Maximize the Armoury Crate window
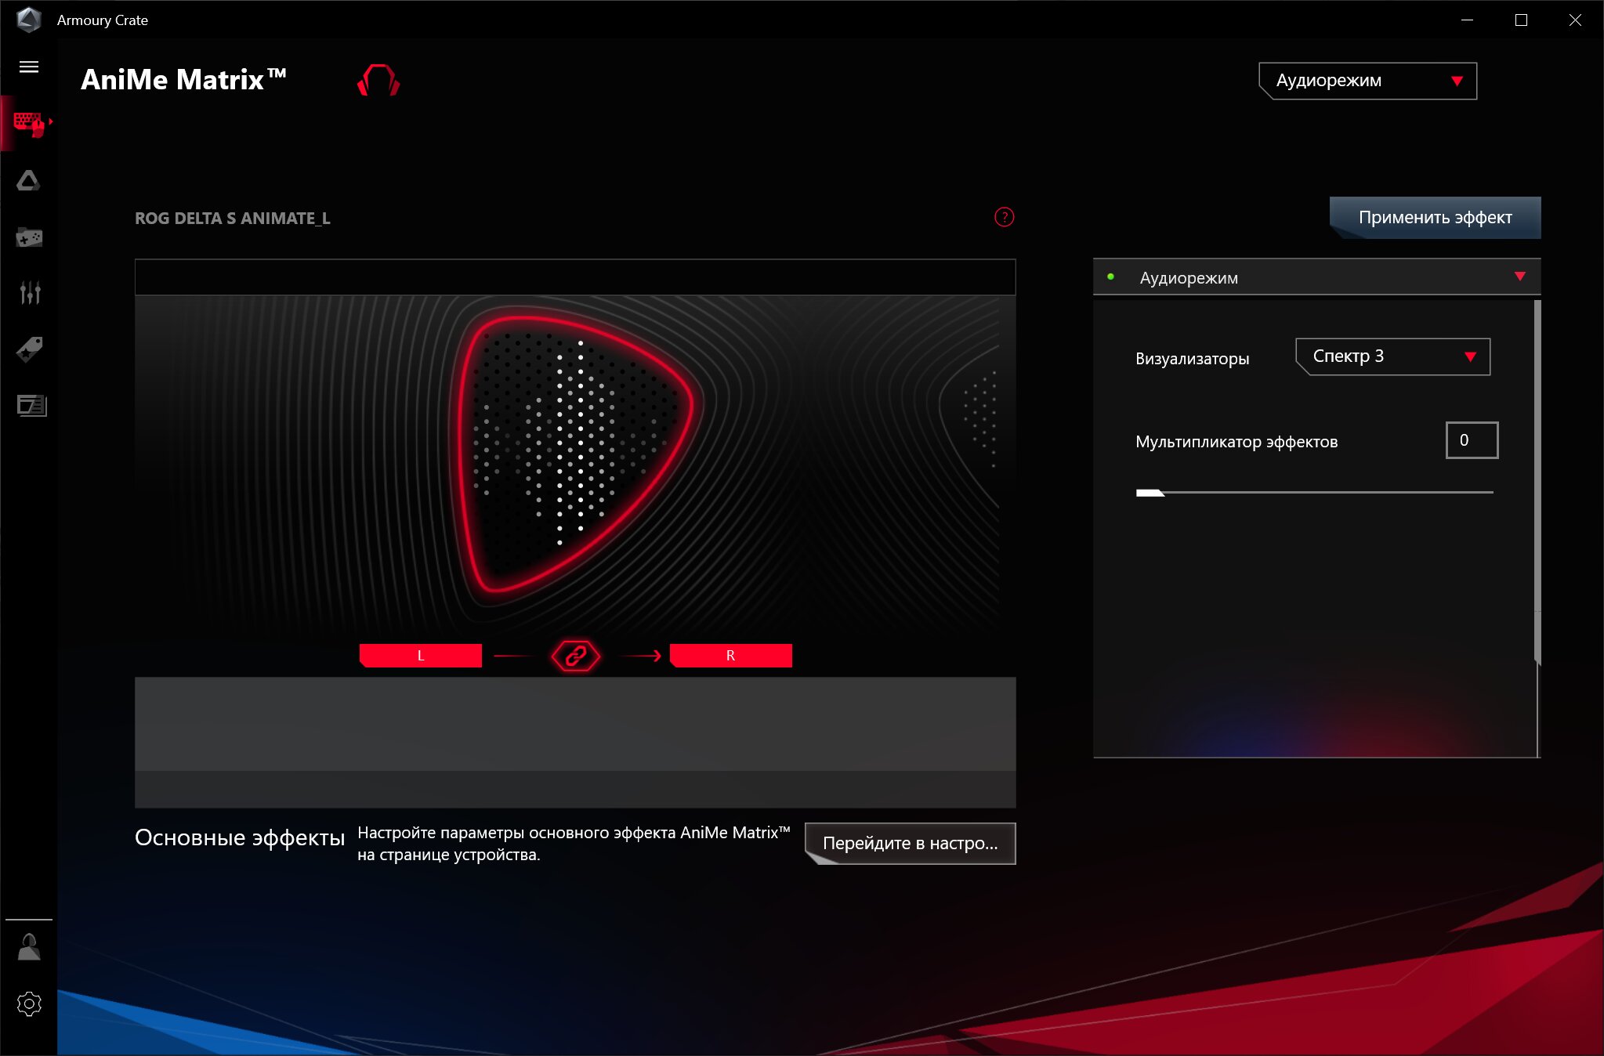The width and height of the screenshot is (1604, 1056). [x=1521, y=20]
